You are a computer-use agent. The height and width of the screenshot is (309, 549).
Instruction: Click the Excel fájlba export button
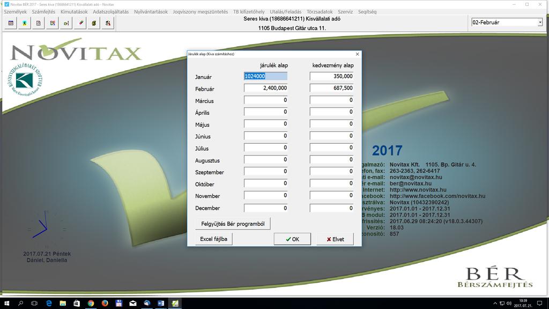(213, 239)
